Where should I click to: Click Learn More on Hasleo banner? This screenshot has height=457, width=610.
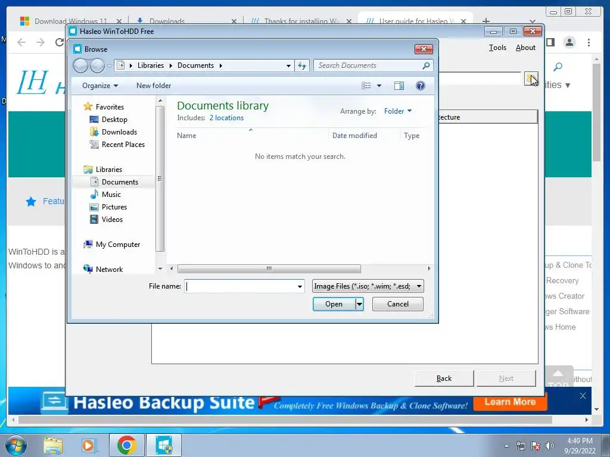tap(510, 402)
